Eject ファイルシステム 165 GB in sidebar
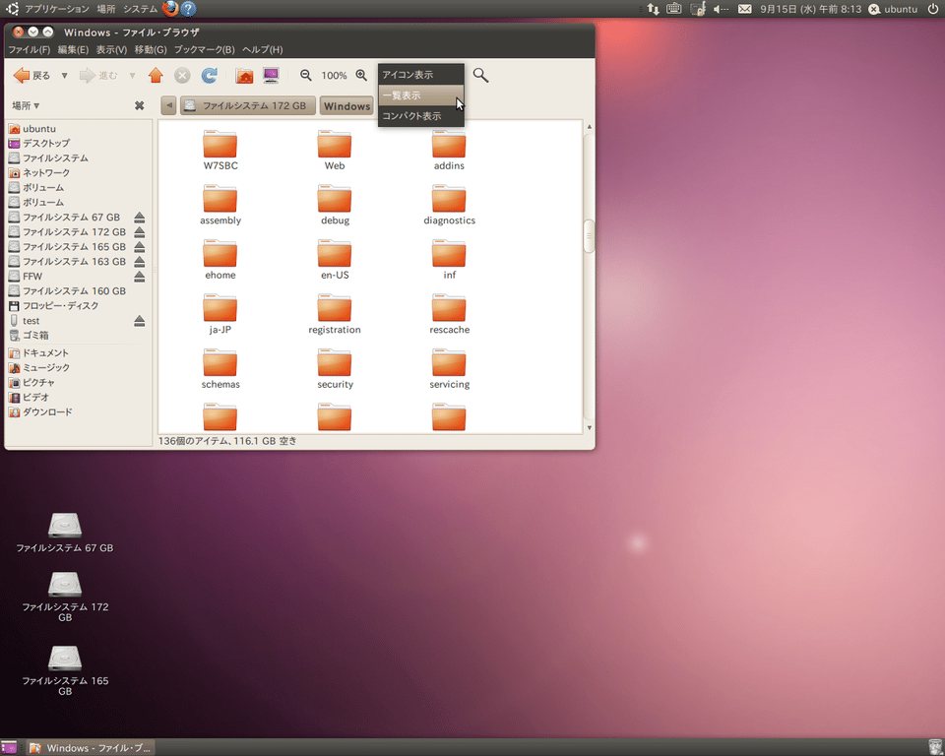The width and height of the screenshot is (945, 756). tap(139, 246)
